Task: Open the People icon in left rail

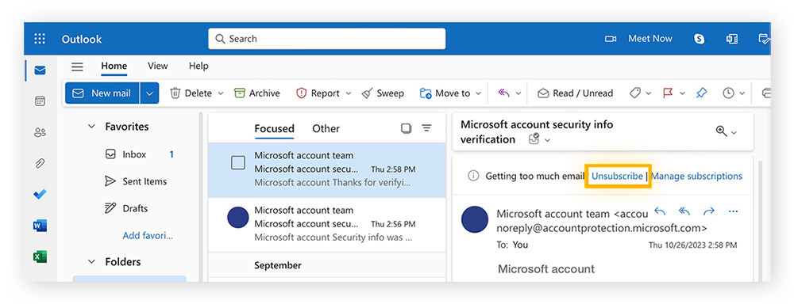Action: pyautogui.click(x=40, y=132)
